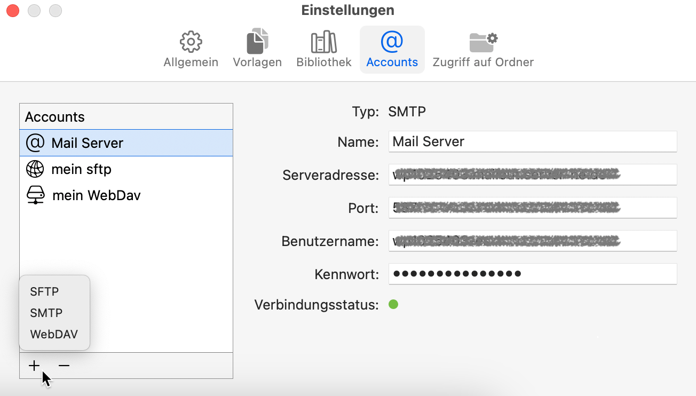Click the globe icon next to mein sftp
696x396 pixels.
[x=35, y=169]
